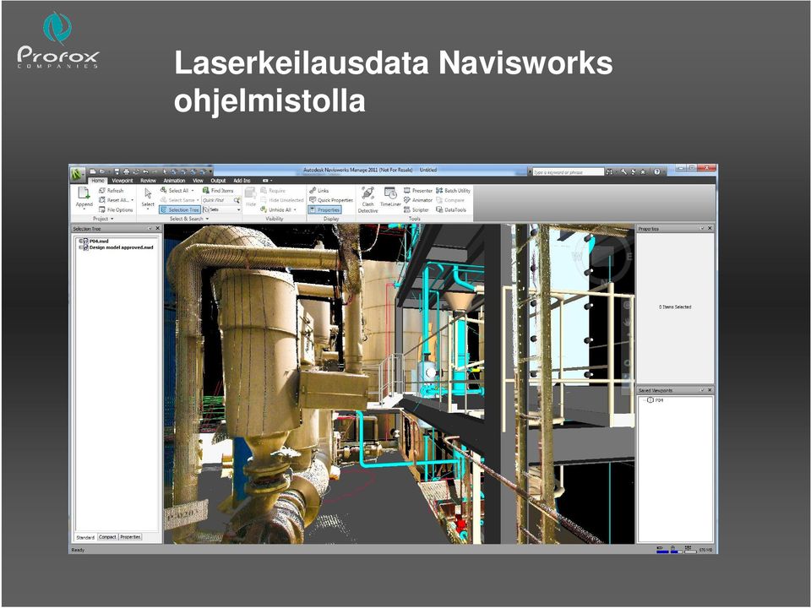Close the Saved Viewpoints panel

pyautogui.click(x=710, y=390)
